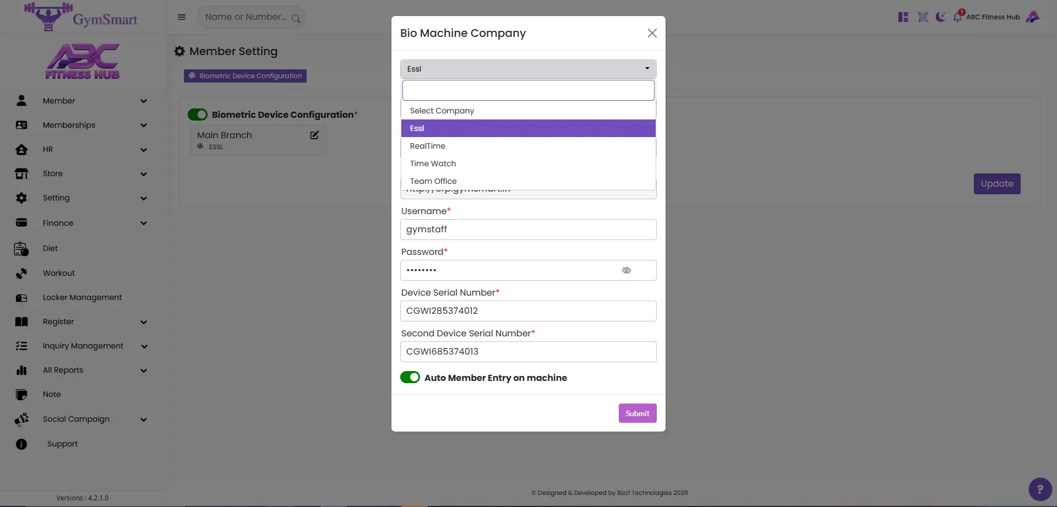Image resolution: width=1057 pixels, height=507 pixels.
Task: Open the Diet section icon
Action: point(21,249)
